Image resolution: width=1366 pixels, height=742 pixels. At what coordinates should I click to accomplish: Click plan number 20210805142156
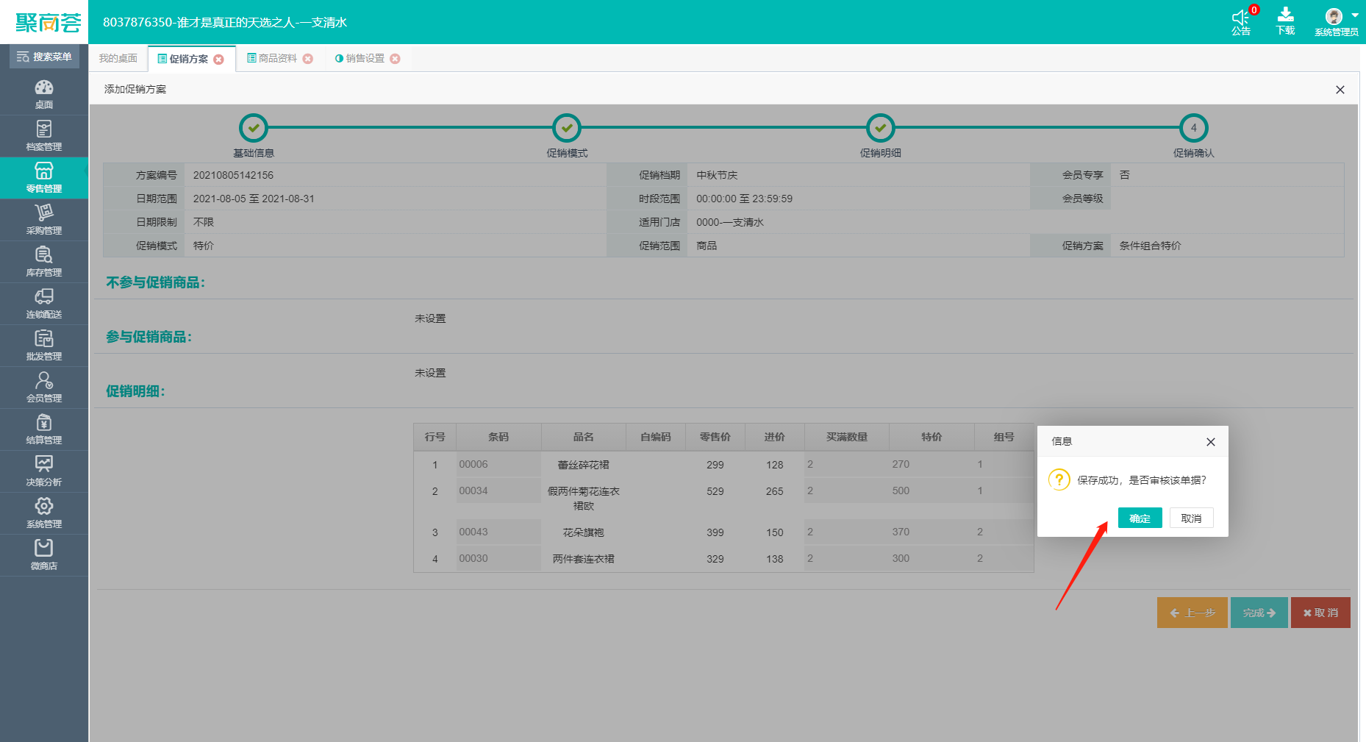pyautogui.click(x=233, y=175)
